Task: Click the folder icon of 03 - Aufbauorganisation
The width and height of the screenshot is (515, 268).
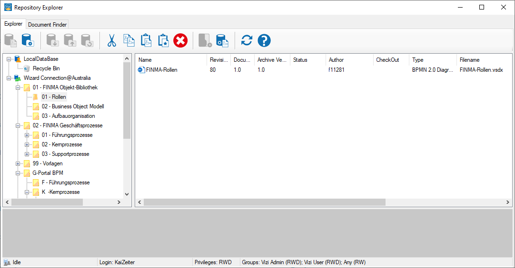Action: point(36,116)
